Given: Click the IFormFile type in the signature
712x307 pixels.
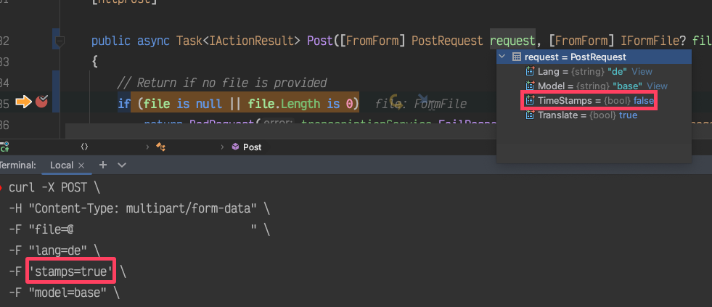Looking at the screenshot, I should 649,41.
